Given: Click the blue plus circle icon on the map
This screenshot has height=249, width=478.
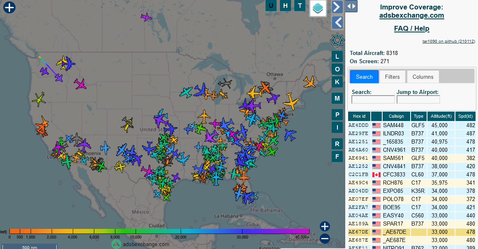Looking at the screenshot, I should click(9, 7).
